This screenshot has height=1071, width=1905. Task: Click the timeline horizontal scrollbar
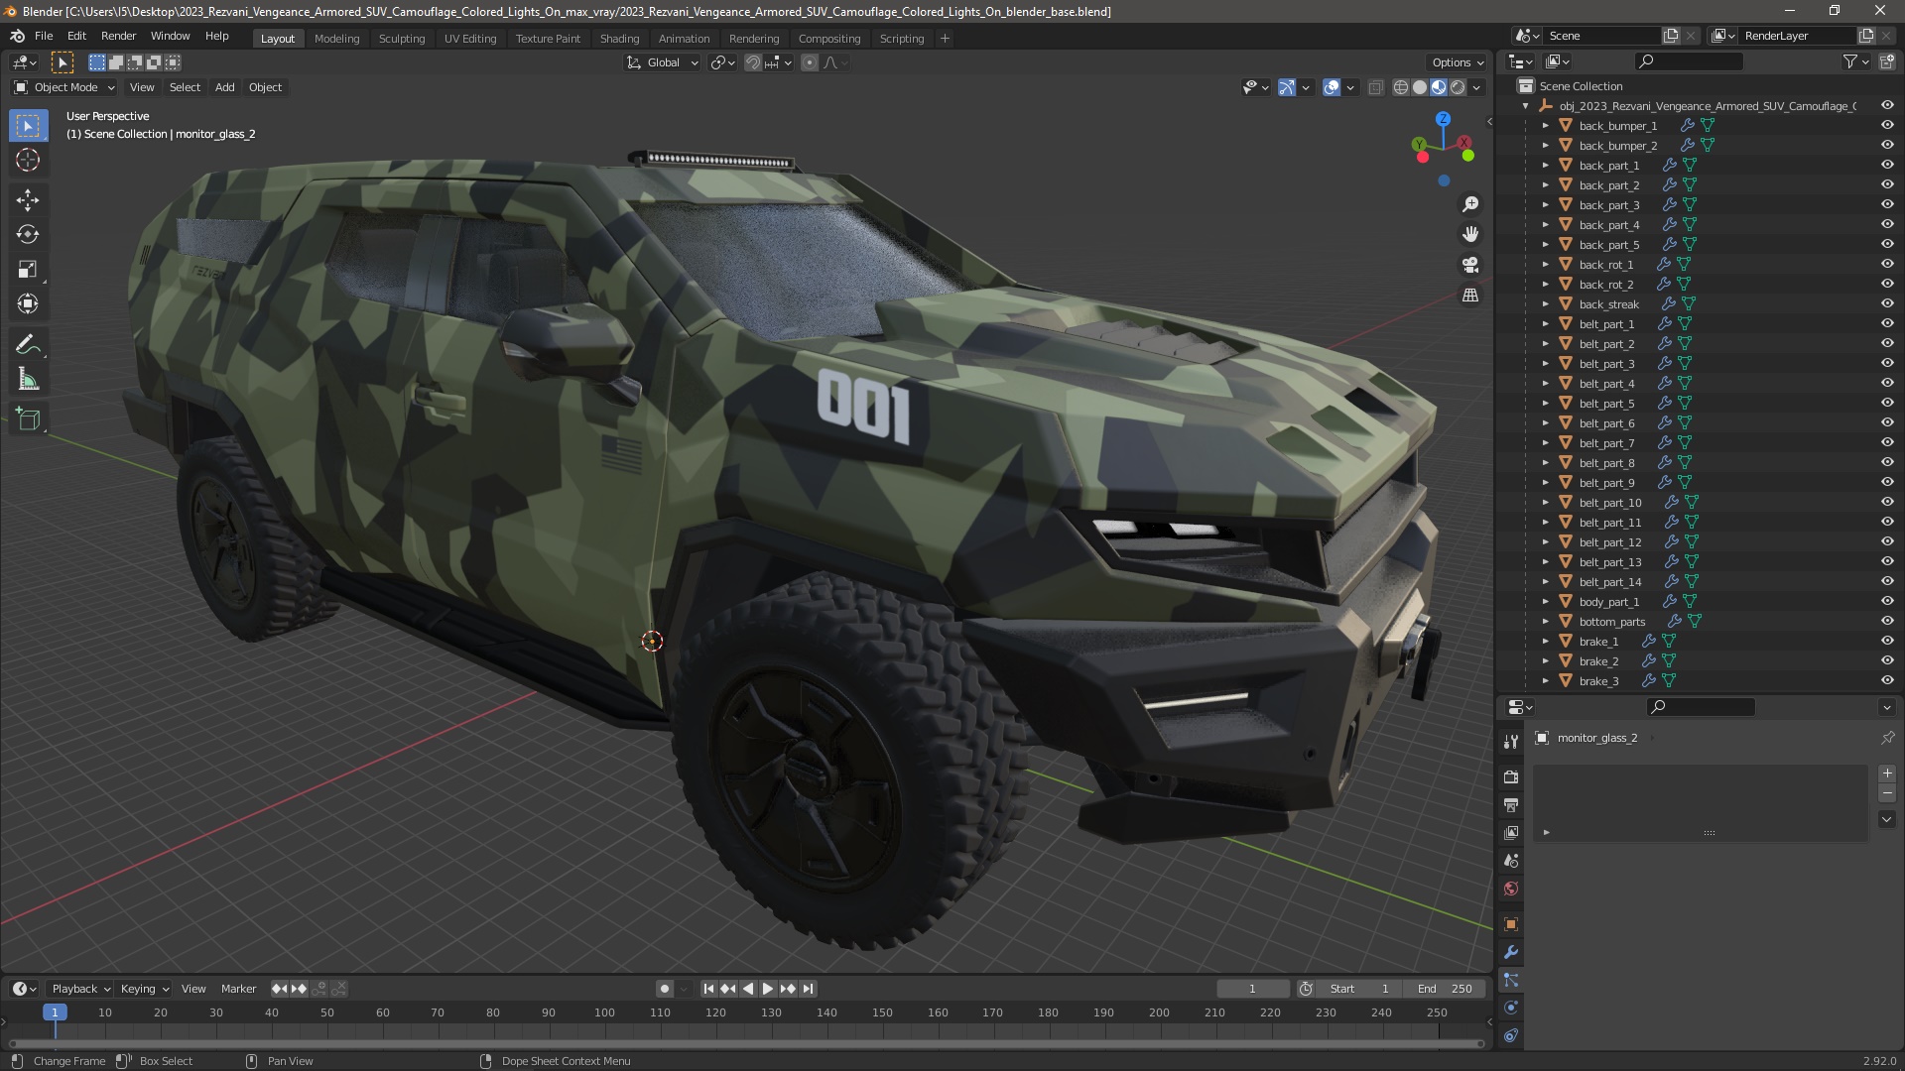click(746, 1043)
